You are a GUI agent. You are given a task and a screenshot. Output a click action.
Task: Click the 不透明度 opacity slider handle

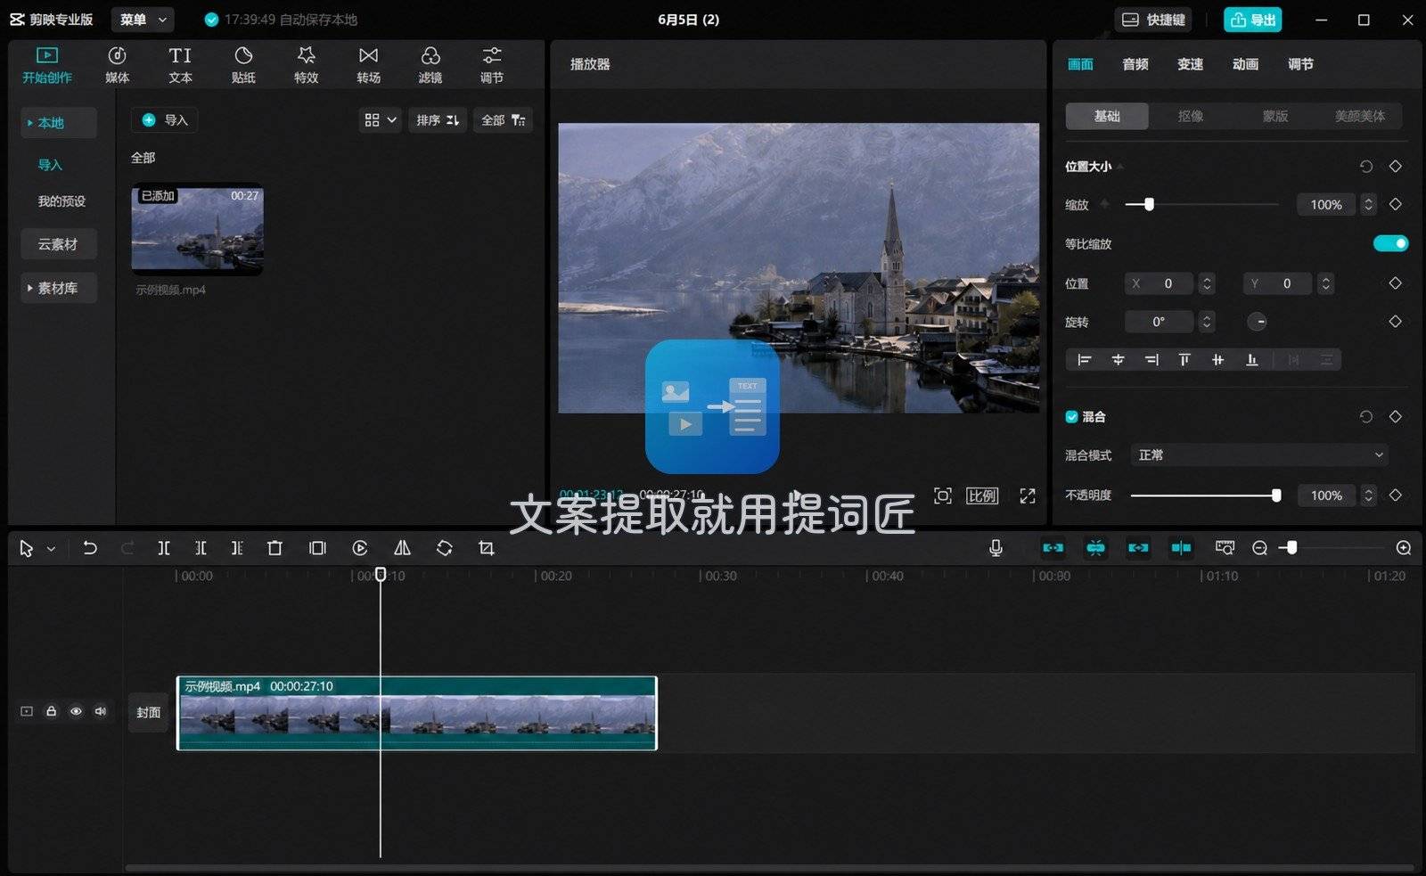pos(1276,495)
